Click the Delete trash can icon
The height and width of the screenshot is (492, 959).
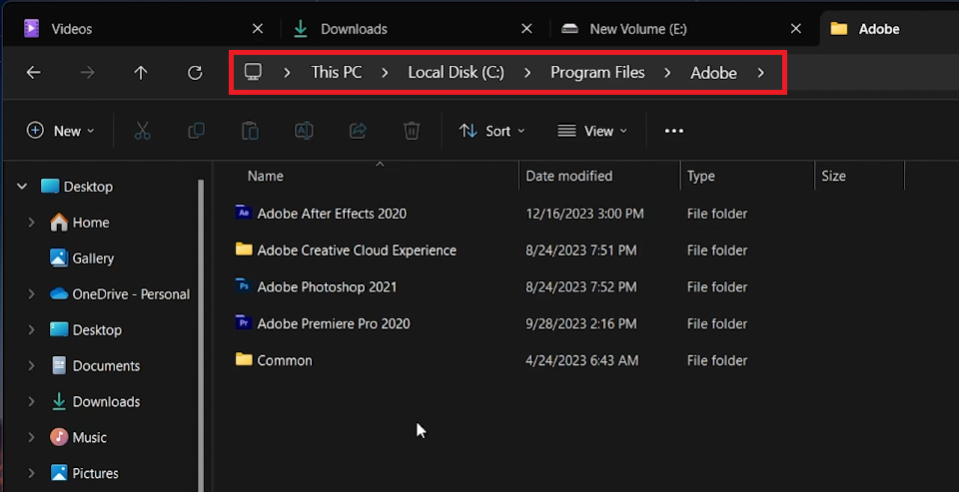(x=412, y=131)
